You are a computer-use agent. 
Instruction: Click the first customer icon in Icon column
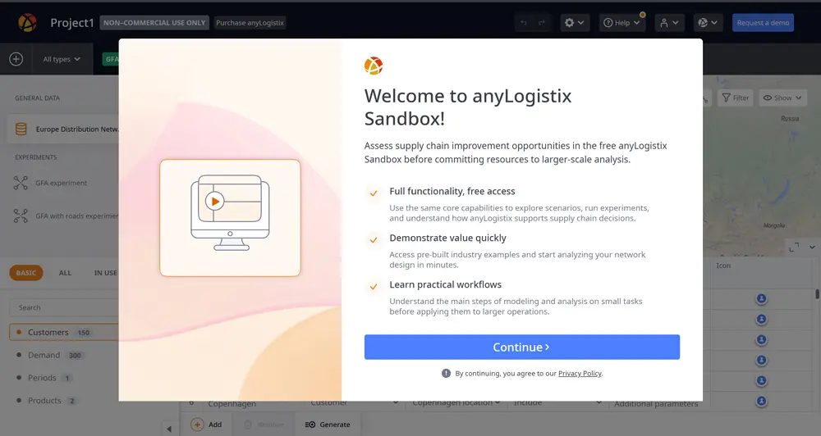point(761,298)
